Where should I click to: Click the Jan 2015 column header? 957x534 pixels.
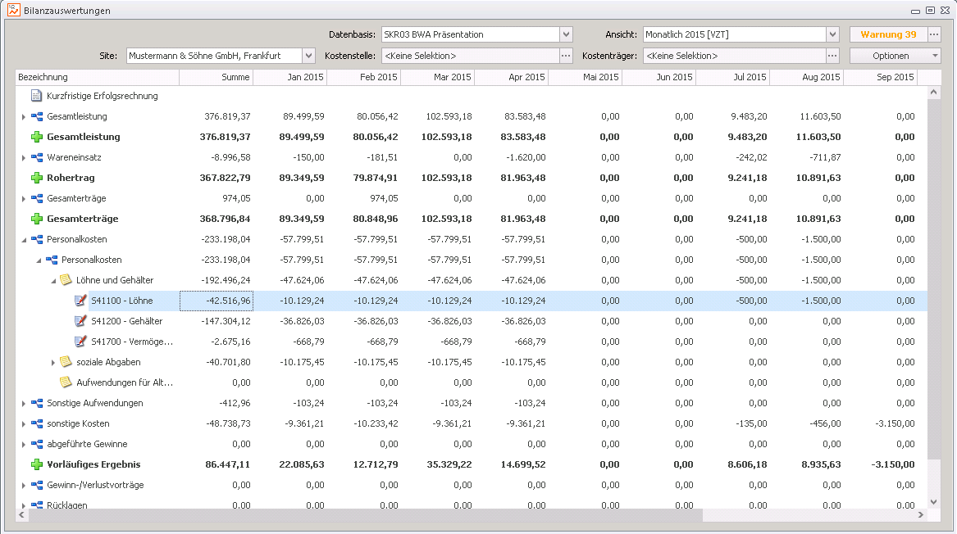coord(289,77)
